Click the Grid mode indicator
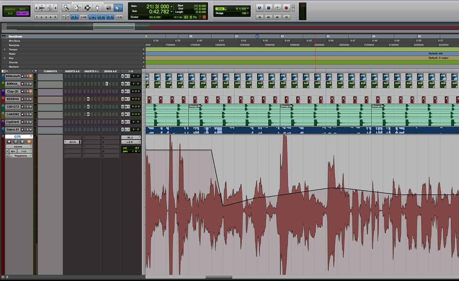Viewport: 459px width, 281px height. pyautogui.click(x=220, y=9)
